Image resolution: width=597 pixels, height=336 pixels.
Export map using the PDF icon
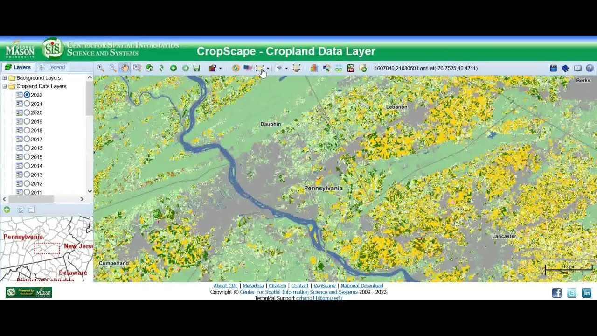[351, 68]
